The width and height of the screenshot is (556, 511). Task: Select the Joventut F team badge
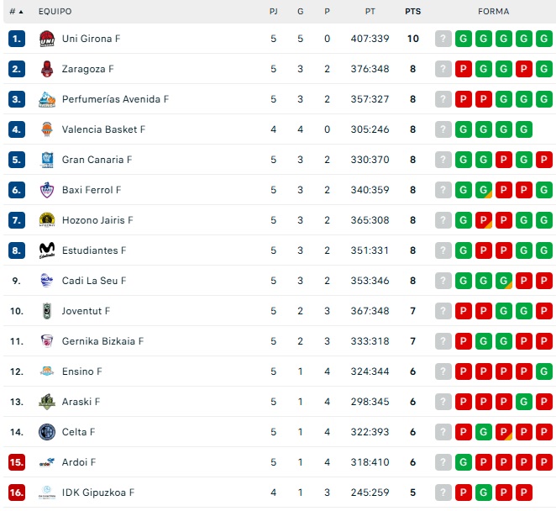coord(47,311)
